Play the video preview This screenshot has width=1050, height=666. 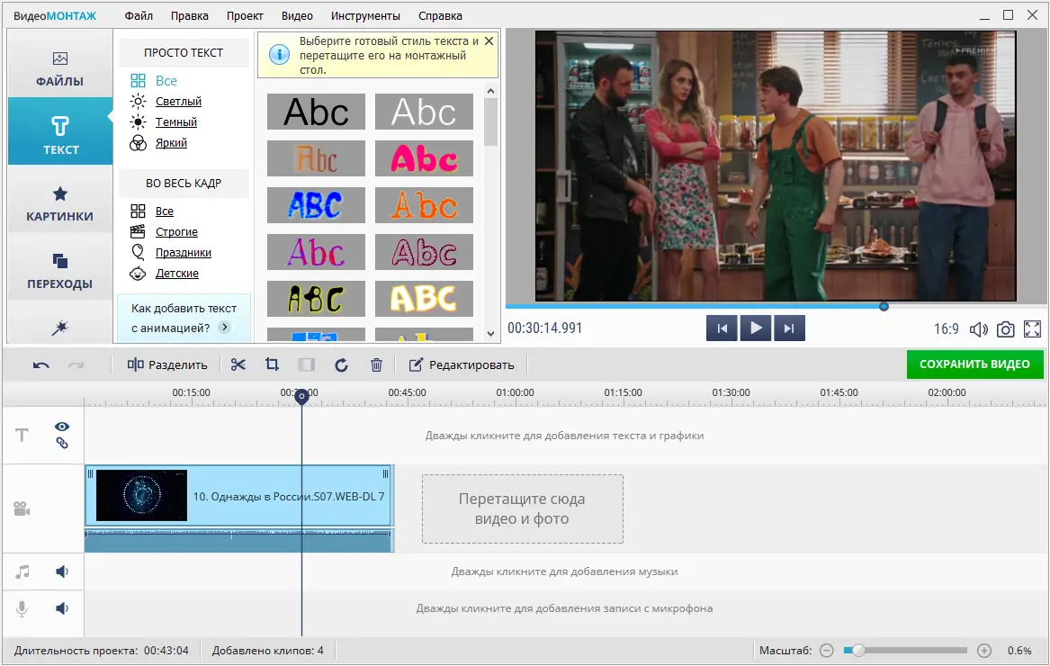(756, 328)
